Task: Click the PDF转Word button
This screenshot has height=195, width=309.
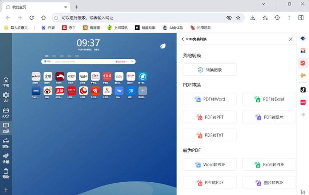Action: click(x=210, y=99)
